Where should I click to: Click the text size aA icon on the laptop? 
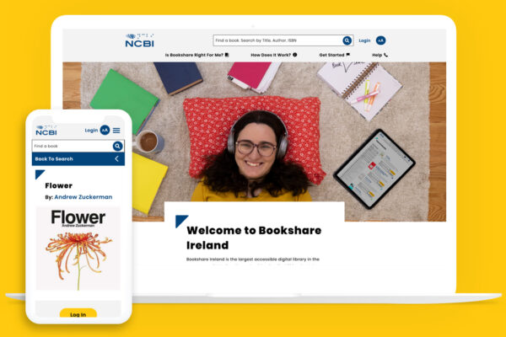click(380, 40)
